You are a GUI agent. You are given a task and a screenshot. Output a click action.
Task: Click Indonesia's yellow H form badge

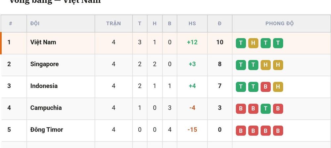click(278, 87)
